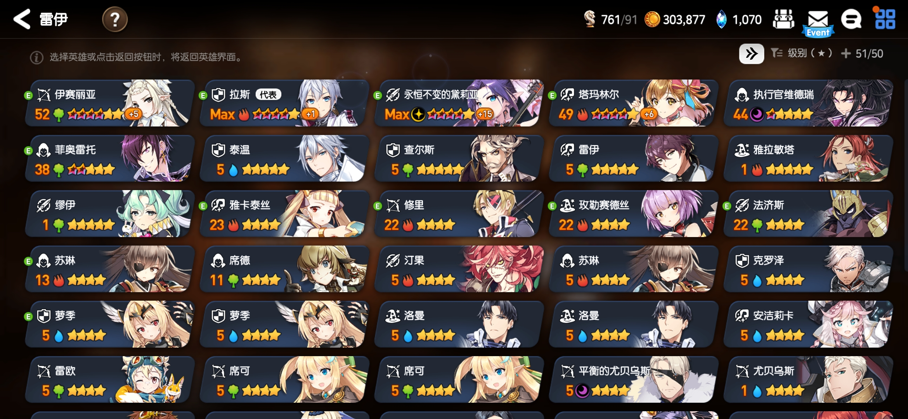Open the question mark help icon
The image size is (908, 419).
(x=114, y=19)
